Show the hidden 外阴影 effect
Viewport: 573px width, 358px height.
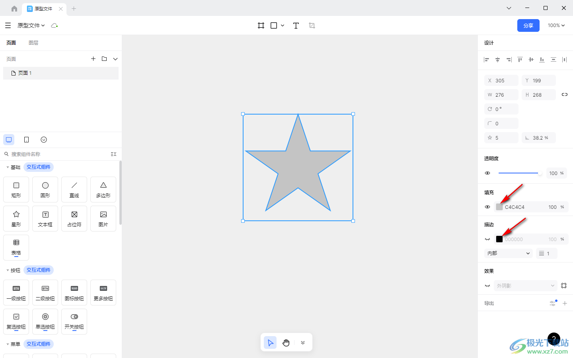(x=487, y=286)
